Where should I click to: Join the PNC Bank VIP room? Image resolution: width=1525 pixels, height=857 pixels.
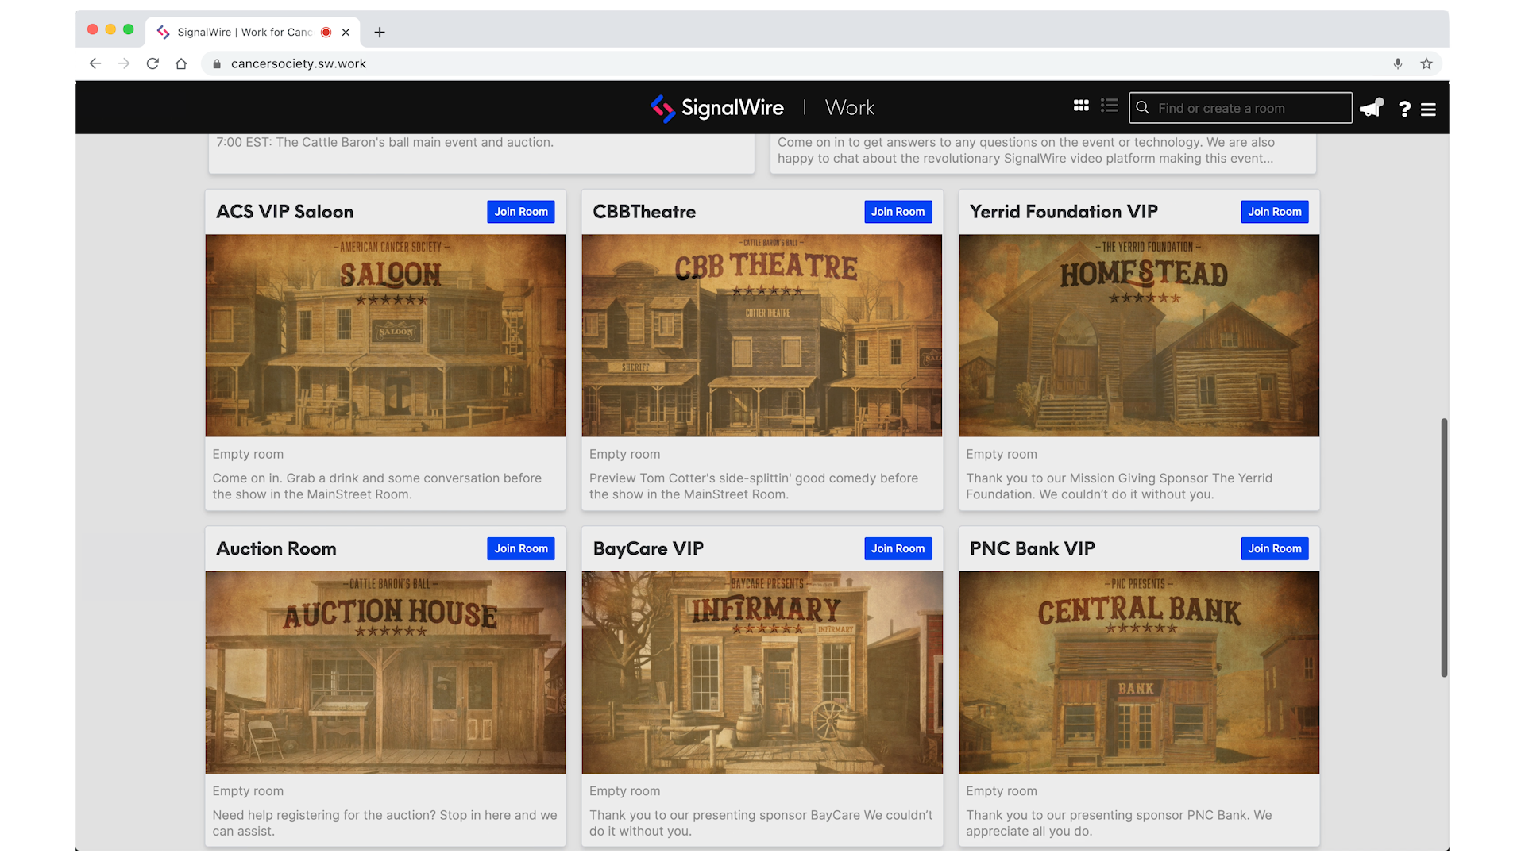click(1275, 548)
